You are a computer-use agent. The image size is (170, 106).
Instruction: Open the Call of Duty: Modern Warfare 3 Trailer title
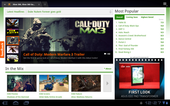coord(54,54)
